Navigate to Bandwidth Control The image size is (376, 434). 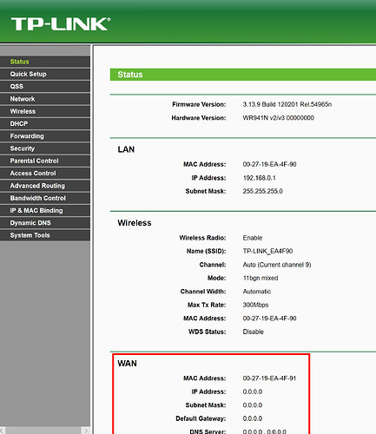[45, 199]
